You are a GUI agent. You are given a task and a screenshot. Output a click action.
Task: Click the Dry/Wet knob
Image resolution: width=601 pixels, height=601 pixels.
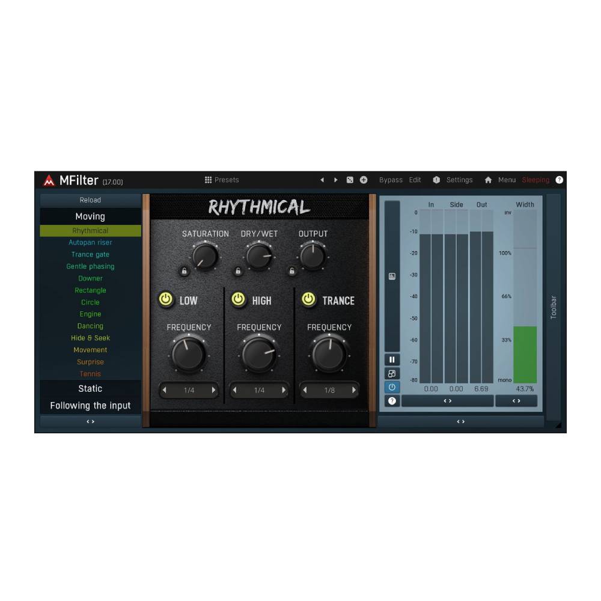tap(259, 257)
